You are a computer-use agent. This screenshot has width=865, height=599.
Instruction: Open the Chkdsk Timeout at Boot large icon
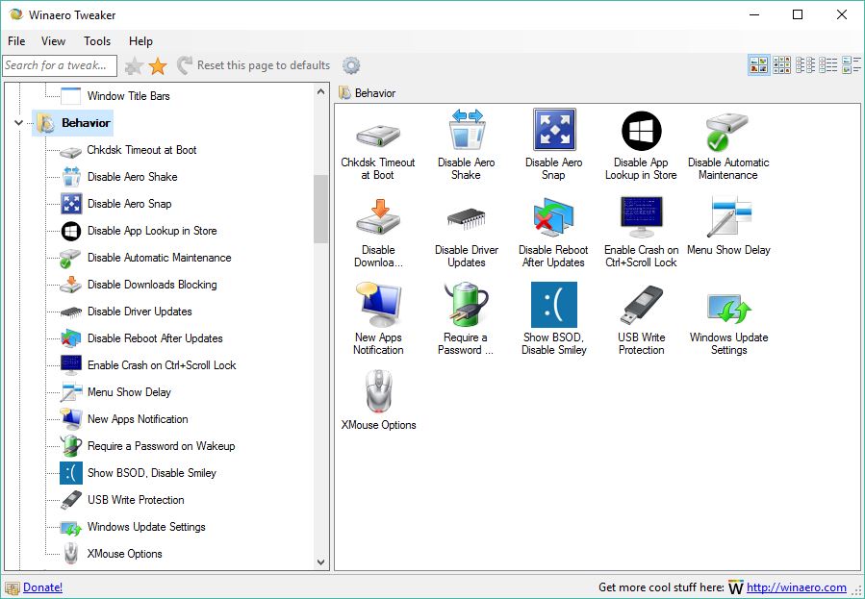tap(378, 135)
